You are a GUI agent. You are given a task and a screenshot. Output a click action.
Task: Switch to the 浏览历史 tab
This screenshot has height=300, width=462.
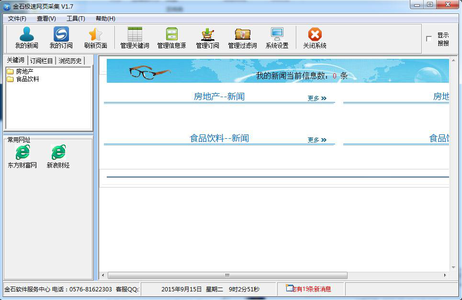(70, 61)
